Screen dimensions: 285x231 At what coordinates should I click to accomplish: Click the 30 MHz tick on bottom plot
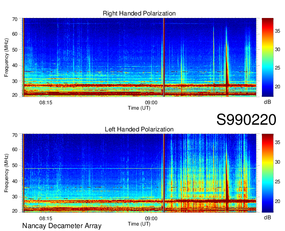(15, 197)
